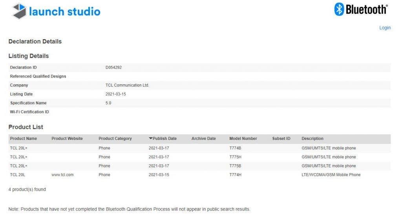Click the Bluetooth logo icon
This screenshot has height=214, width=402.
[x=339, y=9]
